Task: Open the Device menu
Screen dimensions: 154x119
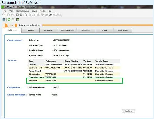Action: [x=34, y=11]
